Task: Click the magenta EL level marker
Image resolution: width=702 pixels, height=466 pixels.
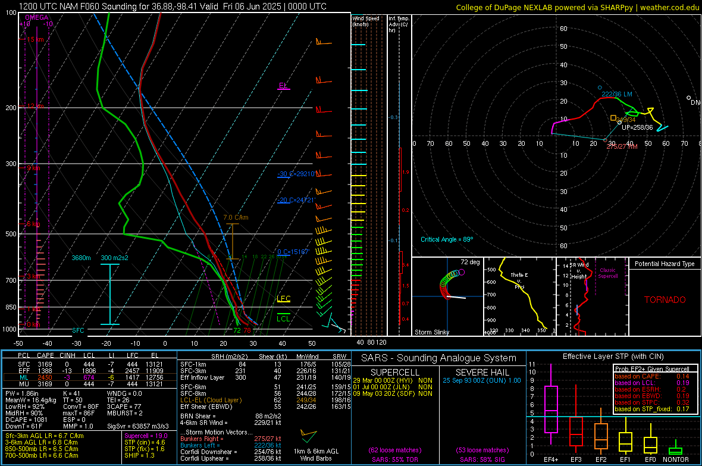Action: [x=283, y=86]
